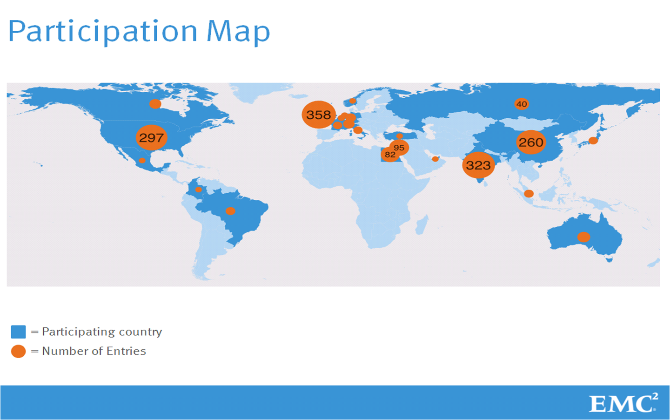The width and height of the screenshot is (670, 420).
Task: Click the 40 entries bubble over Russia
Action: (x=522, y=104)
